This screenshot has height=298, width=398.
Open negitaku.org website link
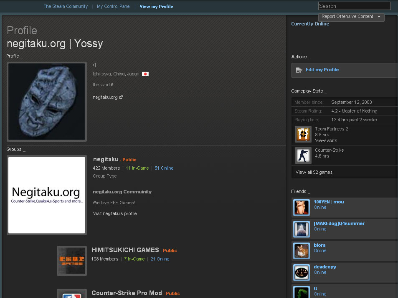click(x=105, y=97)
